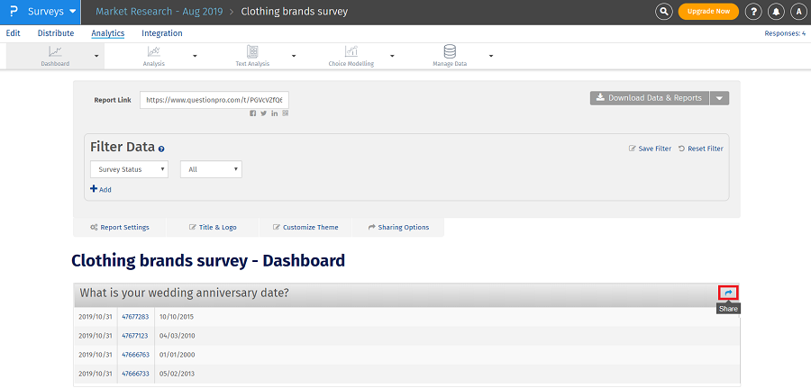Open the Integration tab
Screen dimensions: 811x388
(x=162, y=33)
